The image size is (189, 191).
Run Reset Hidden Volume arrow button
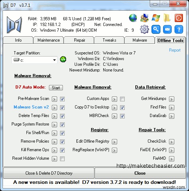click(x=54, y=159)
